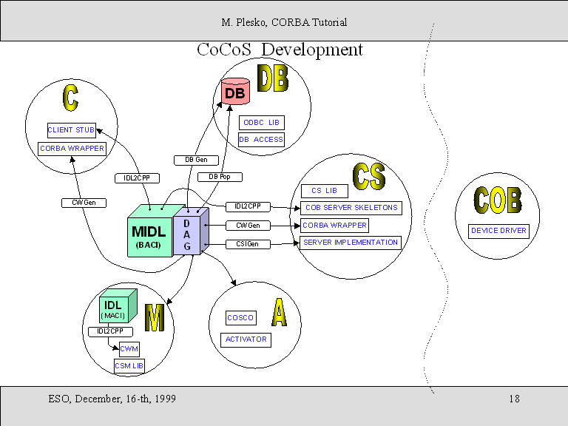
Task: Click the big yellow letter M
Action: tap(154, 318)
